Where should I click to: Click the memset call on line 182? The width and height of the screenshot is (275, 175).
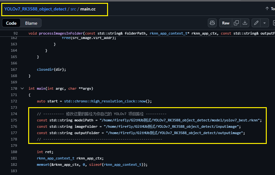click(x=43, y=165)
